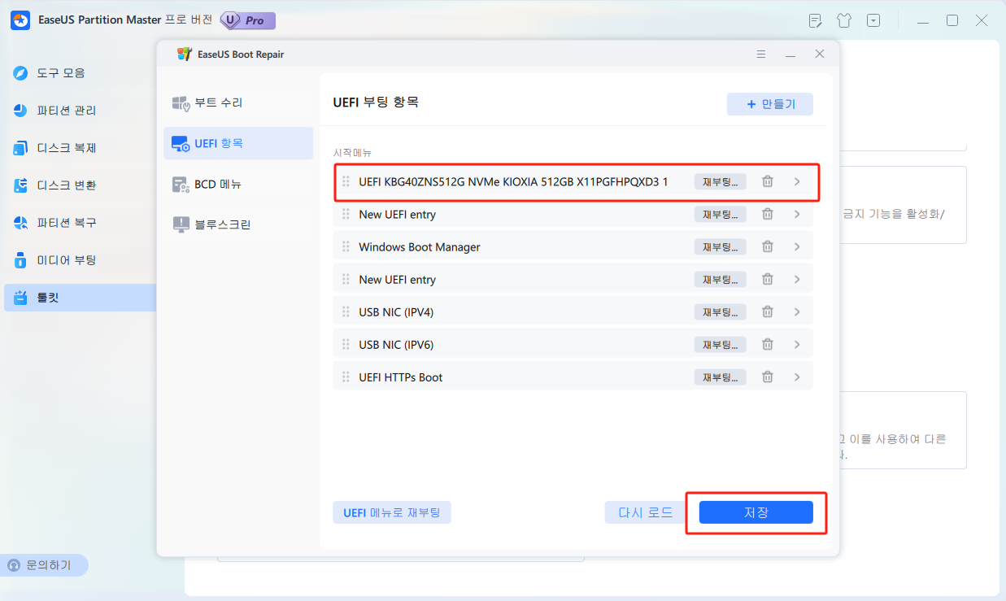Click 재부팅 for UEFI HTTPs Boot
This screenshot has width=1006, height=601.
pos(721,377)
